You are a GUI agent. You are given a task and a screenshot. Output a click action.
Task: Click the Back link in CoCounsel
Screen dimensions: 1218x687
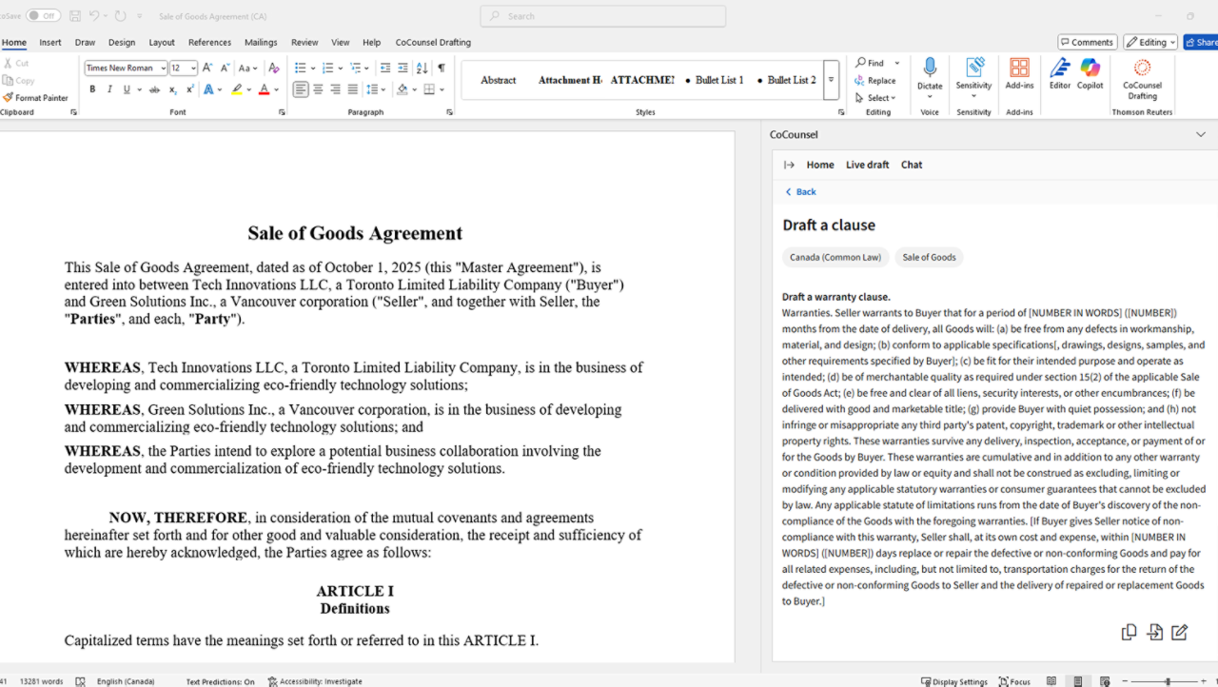(x=800, y=192)
